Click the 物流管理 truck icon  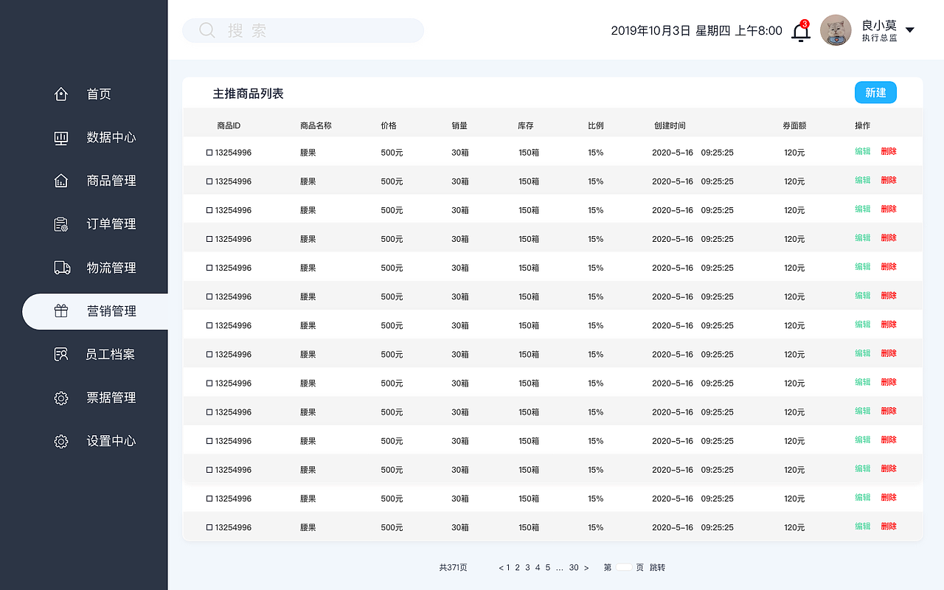[61, 268]
